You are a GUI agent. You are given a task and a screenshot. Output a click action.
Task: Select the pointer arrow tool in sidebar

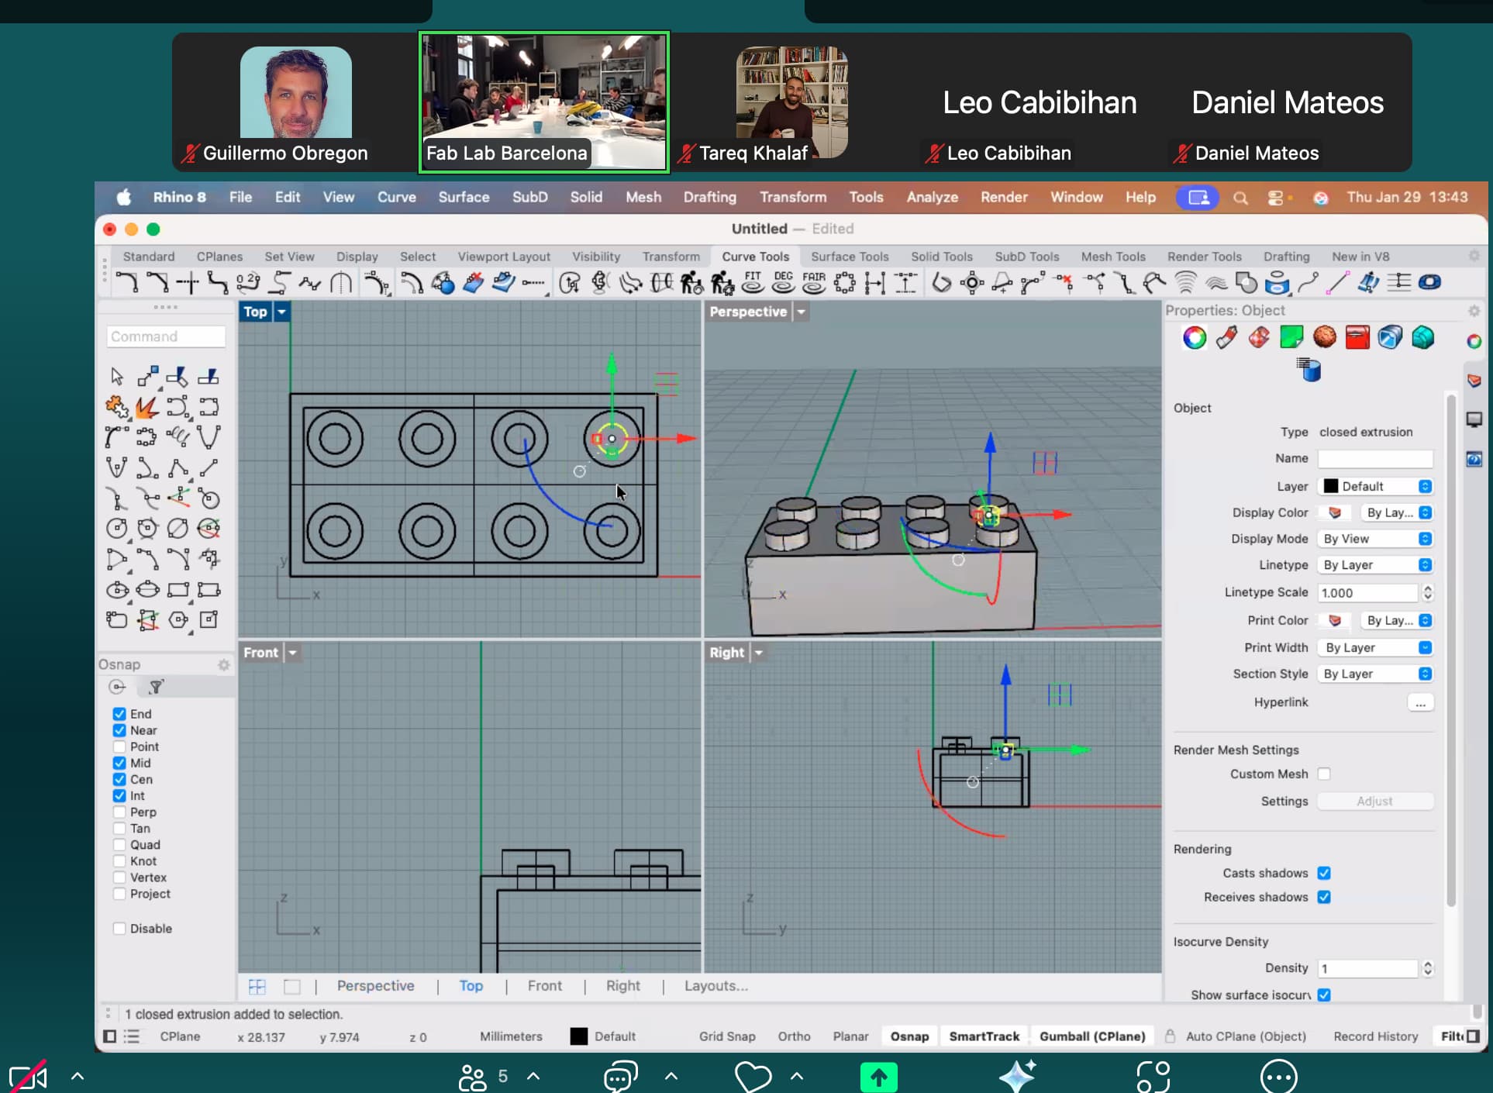click(x=116, y=377)
